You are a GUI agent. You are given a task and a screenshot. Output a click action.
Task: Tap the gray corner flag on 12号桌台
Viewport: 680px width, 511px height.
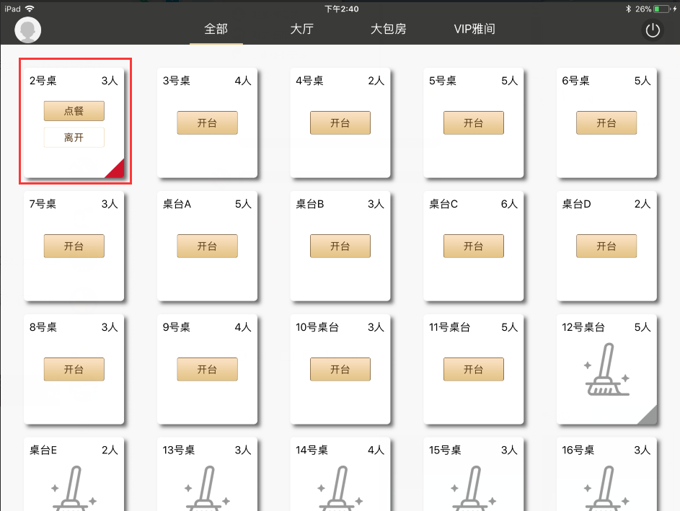tap(650, 417)
